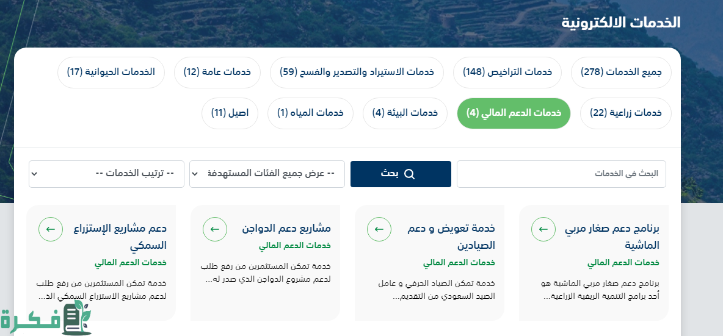Viewport: 723px width, 336px height.
Task: Click the arrow icon on برنامج دعم صغار مربي الماشية card
Action: coord(543,229)
